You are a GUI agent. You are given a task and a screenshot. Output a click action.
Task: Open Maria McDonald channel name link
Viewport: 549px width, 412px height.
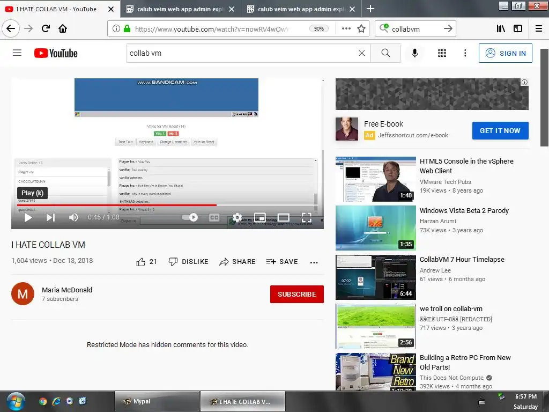click(67, 290)
